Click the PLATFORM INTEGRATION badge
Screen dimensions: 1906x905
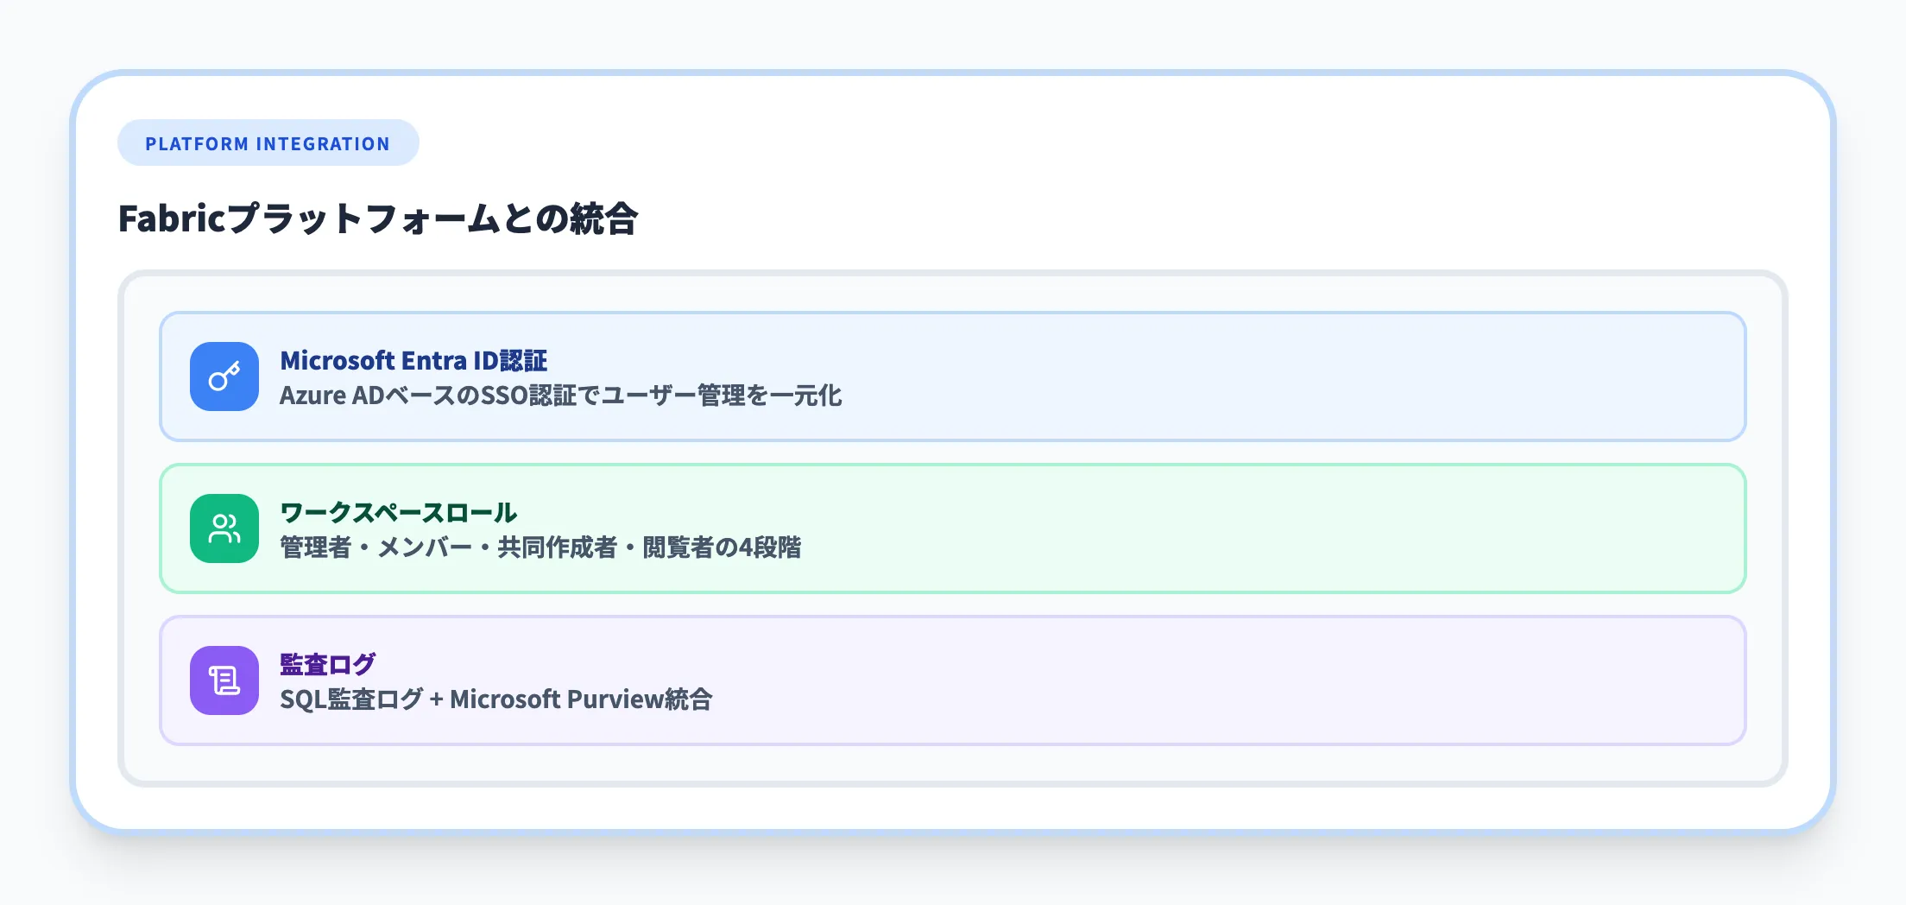[268, 142]
